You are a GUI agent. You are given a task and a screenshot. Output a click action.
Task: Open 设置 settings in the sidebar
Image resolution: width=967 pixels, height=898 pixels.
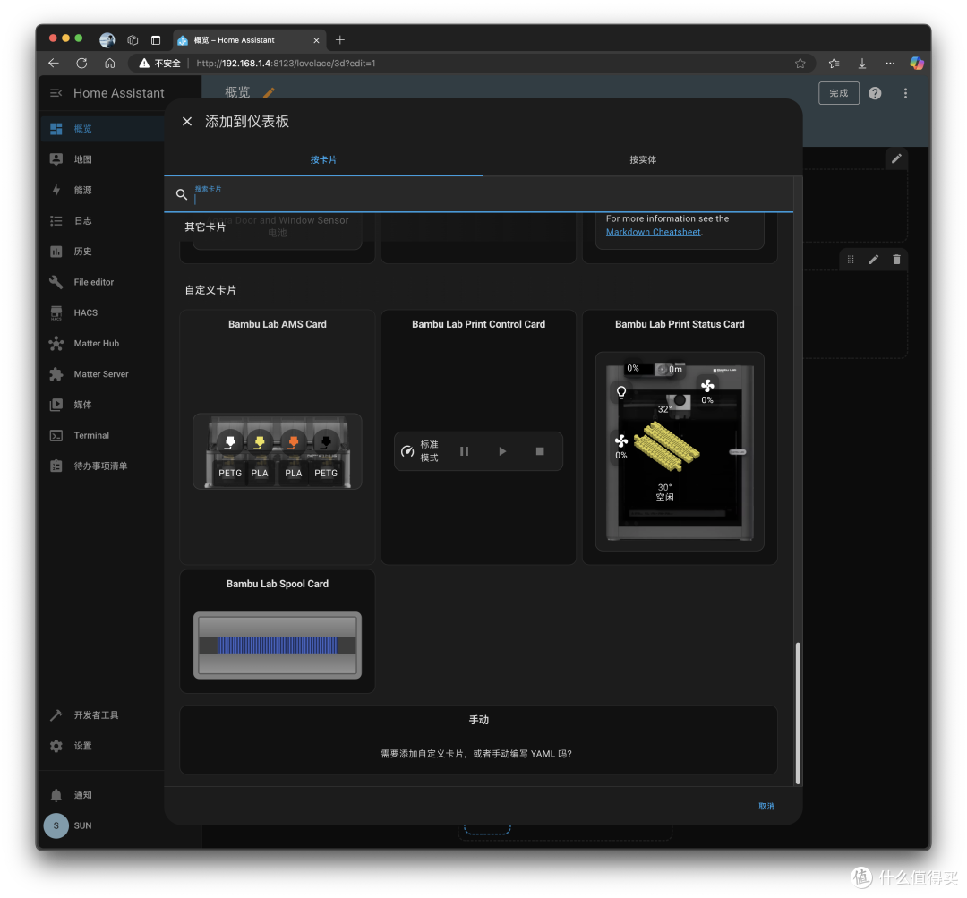pos(102,746)
